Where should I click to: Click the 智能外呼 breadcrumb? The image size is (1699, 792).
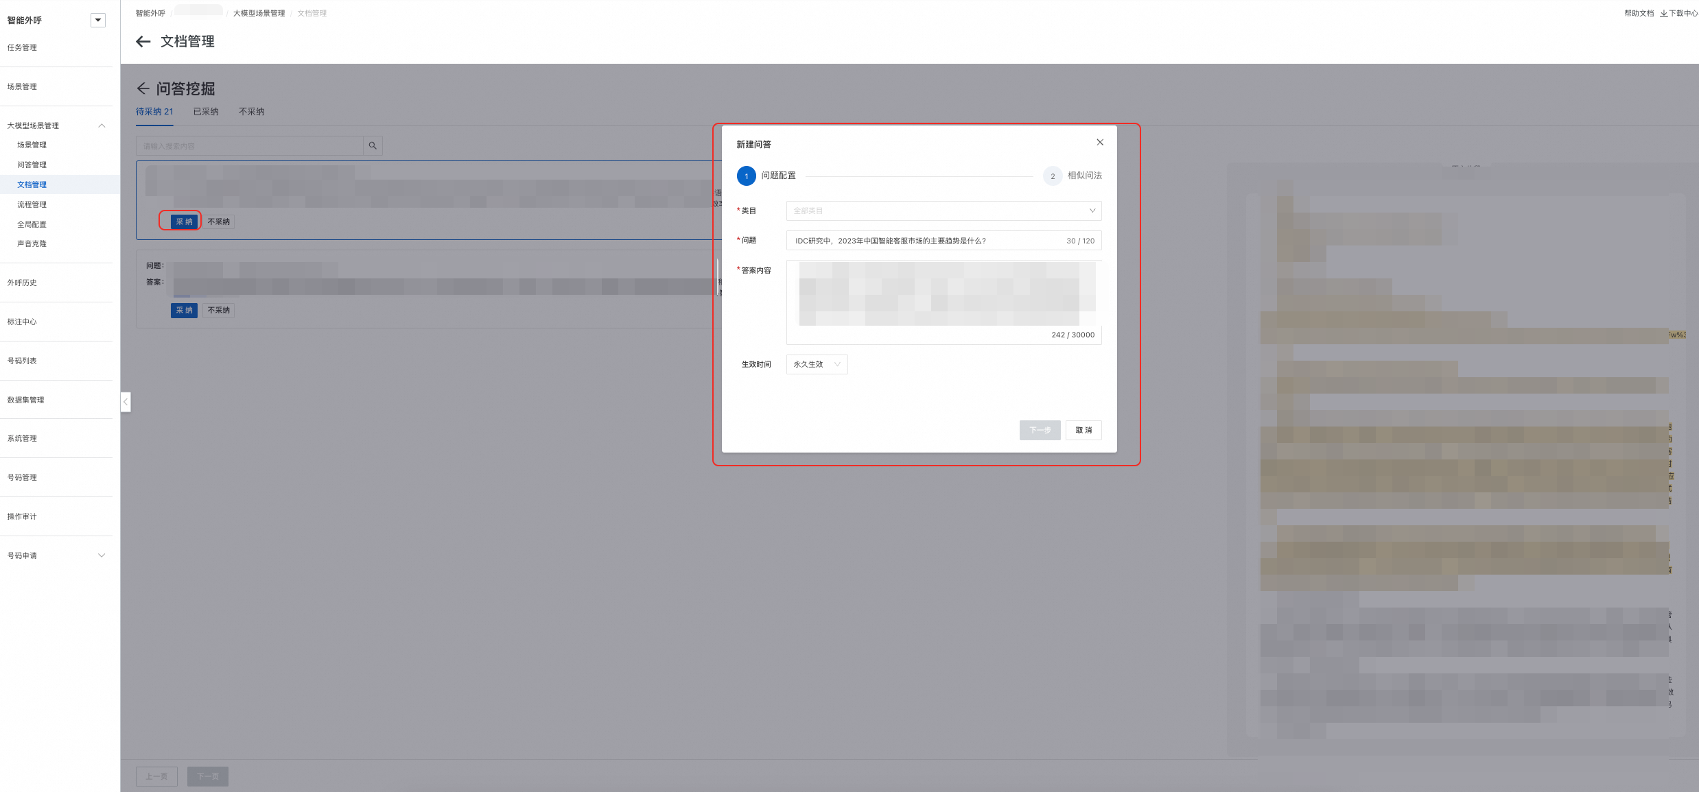point(150,13)
